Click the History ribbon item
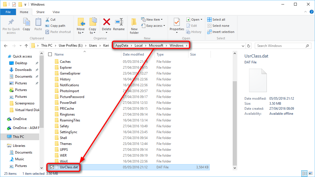This screenshot has height=177, width=315. (x=194, y=32)
